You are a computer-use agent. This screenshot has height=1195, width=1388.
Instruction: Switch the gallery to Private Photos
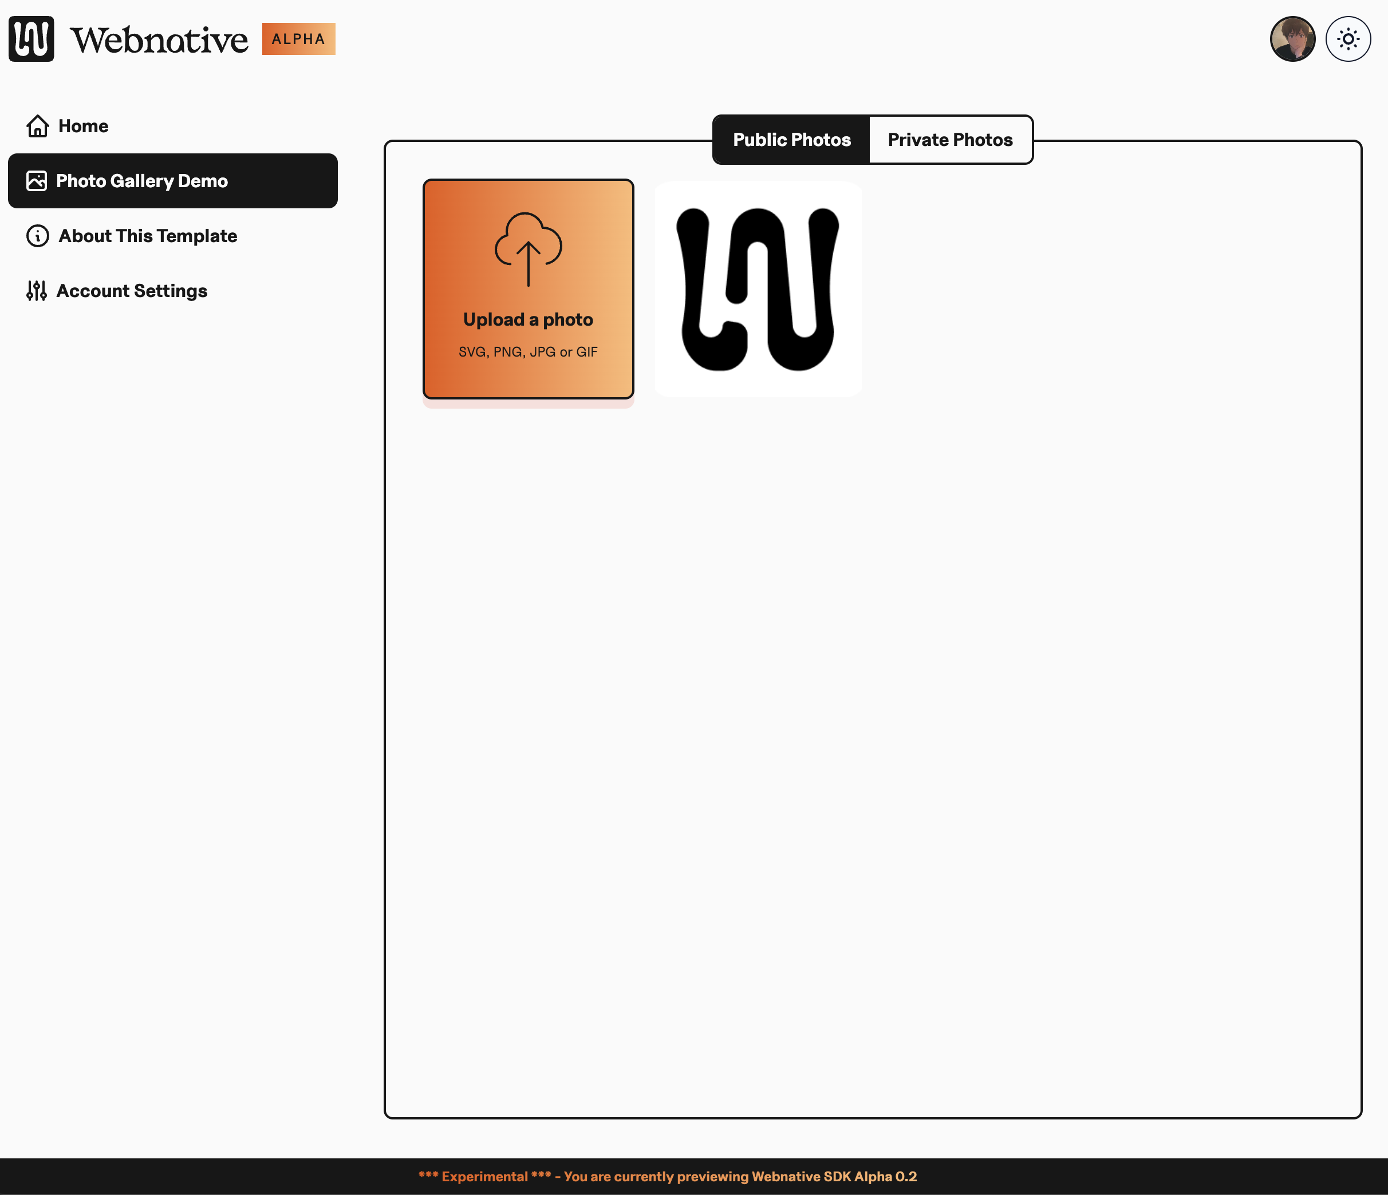click(951, 139)
